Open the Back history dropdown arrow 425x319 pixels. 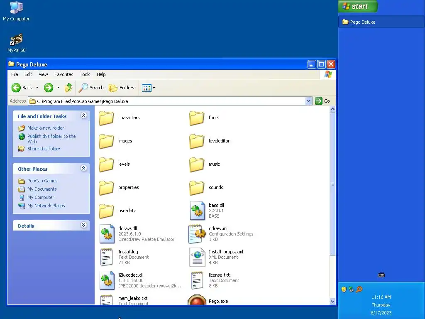tap(37, 88)
